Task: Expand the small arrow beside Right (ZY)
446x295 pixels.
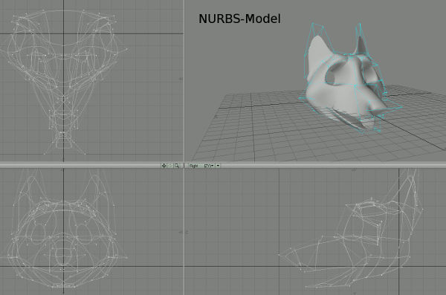Action: [218, 166]
